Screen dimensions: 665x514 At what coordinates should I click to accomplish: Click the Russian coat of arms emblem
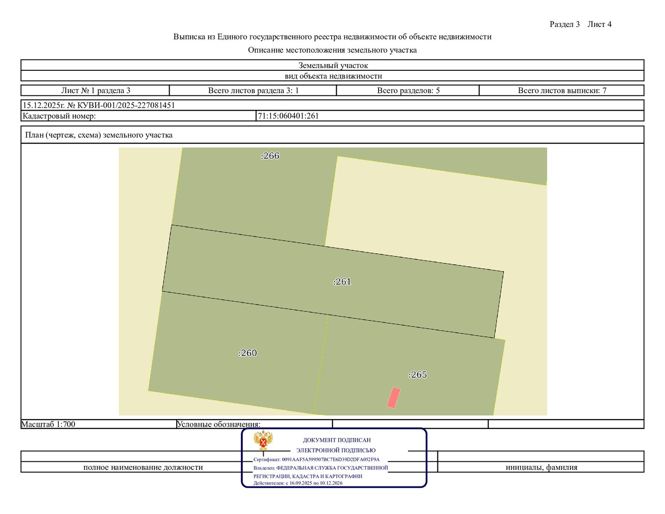[263, 440]
